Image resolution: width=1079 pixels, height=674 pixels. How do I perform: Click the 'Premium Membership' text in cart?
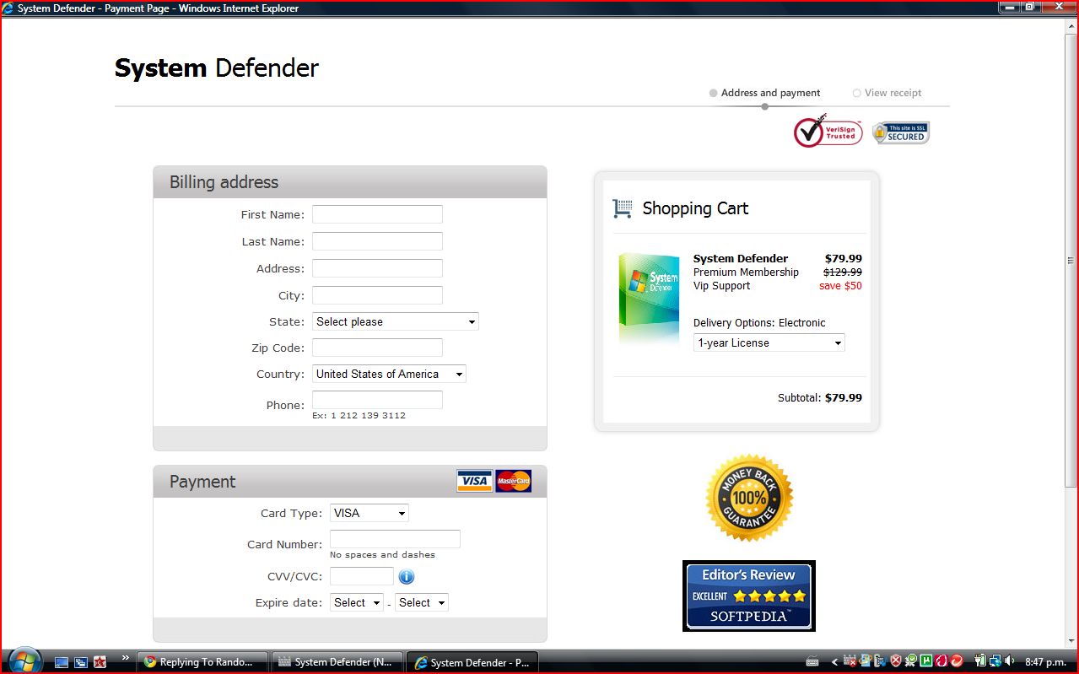(x=746, y=272)
